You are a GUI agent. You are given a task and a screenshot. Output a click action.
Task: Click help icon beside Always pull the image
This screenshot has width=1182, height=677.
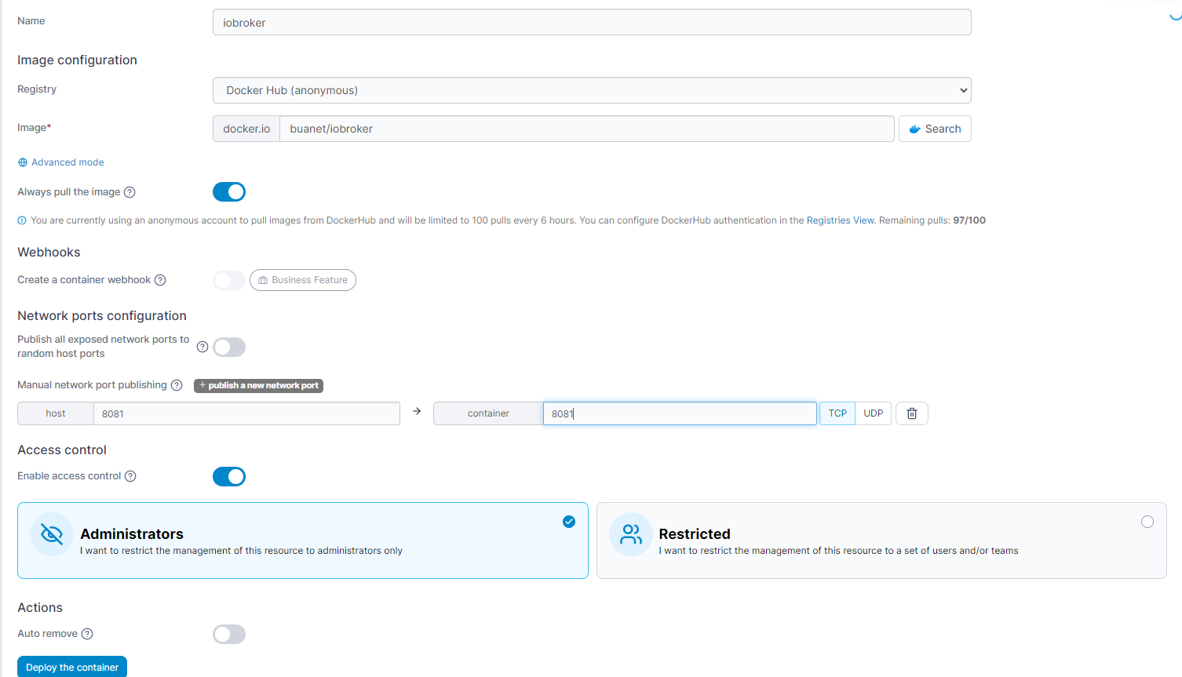(130, 192)
